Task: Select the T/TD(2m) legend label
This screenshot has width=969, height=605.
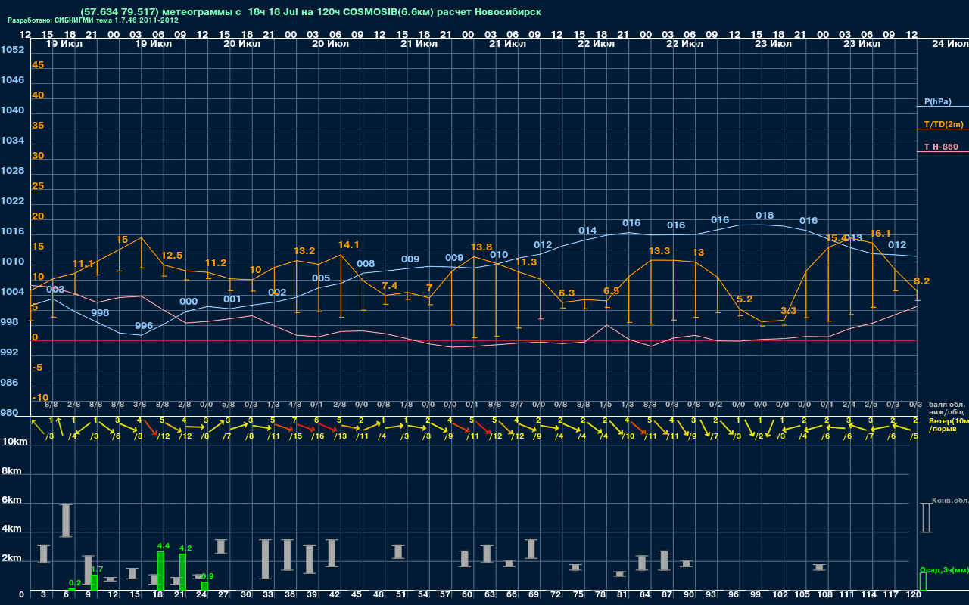Action: tap(944, 124)
